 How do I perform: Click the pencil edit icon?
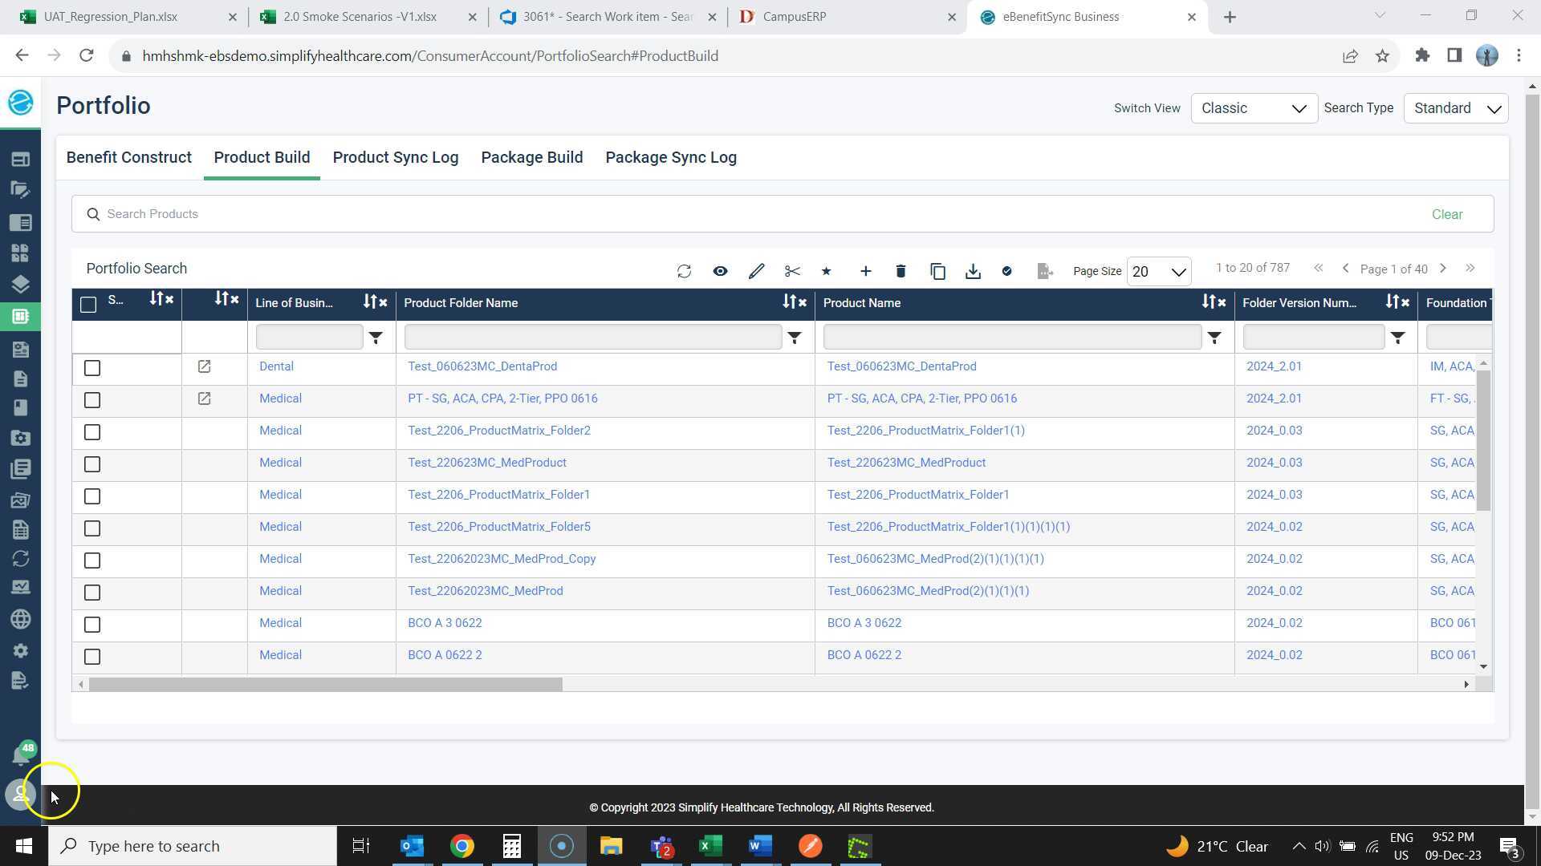(x=756, y=271)
